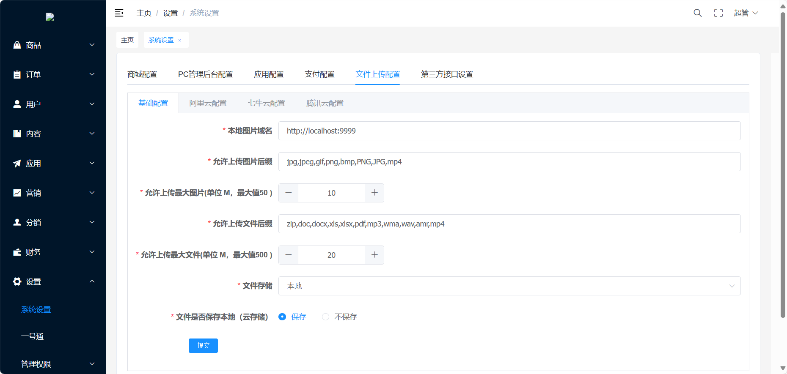Switch to PC管理后台配置 tab
The height and width of the screenshot is (374, 787).
click(x=206, y=74)
